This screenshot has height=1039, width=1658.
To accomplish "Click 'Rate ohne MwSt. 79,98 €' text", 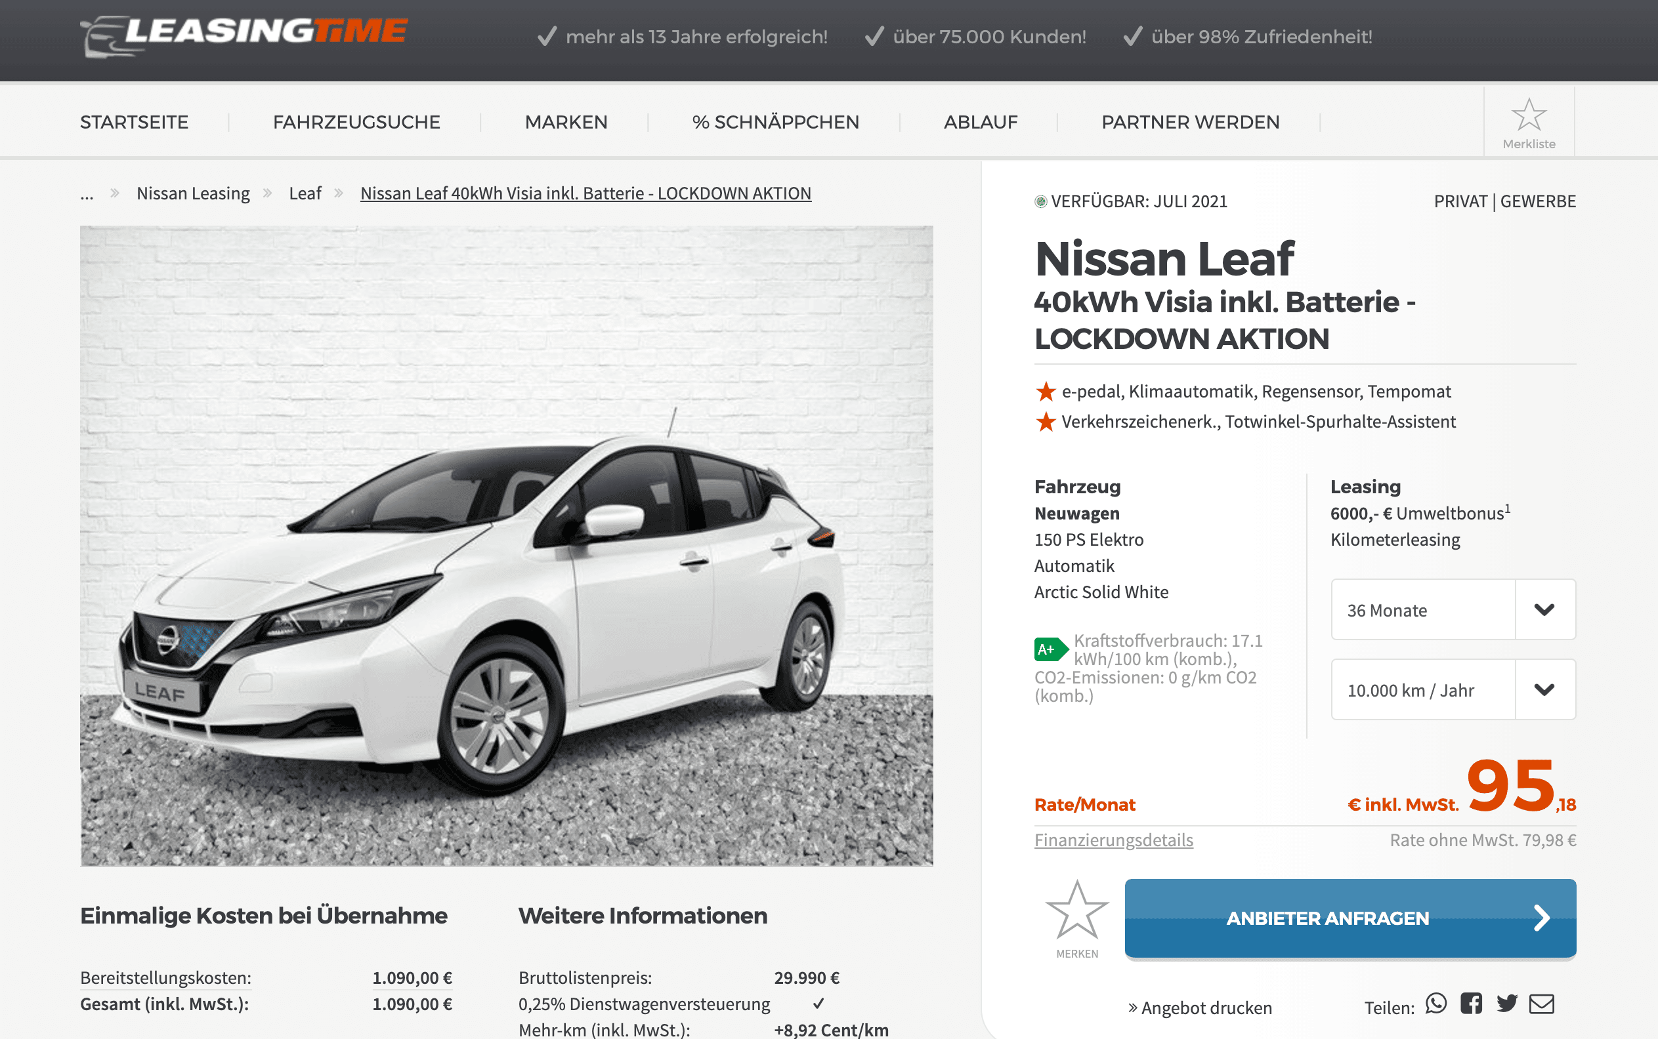I will [x=1483, y=840].
